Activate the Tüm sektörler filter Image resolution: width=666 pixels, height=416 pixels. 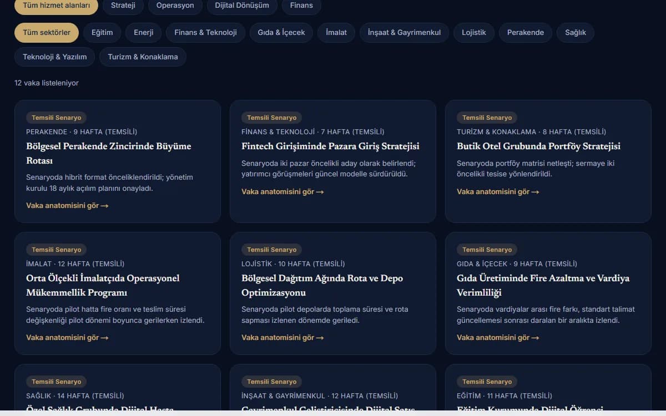pyautogui.click(x=47, y=33)
